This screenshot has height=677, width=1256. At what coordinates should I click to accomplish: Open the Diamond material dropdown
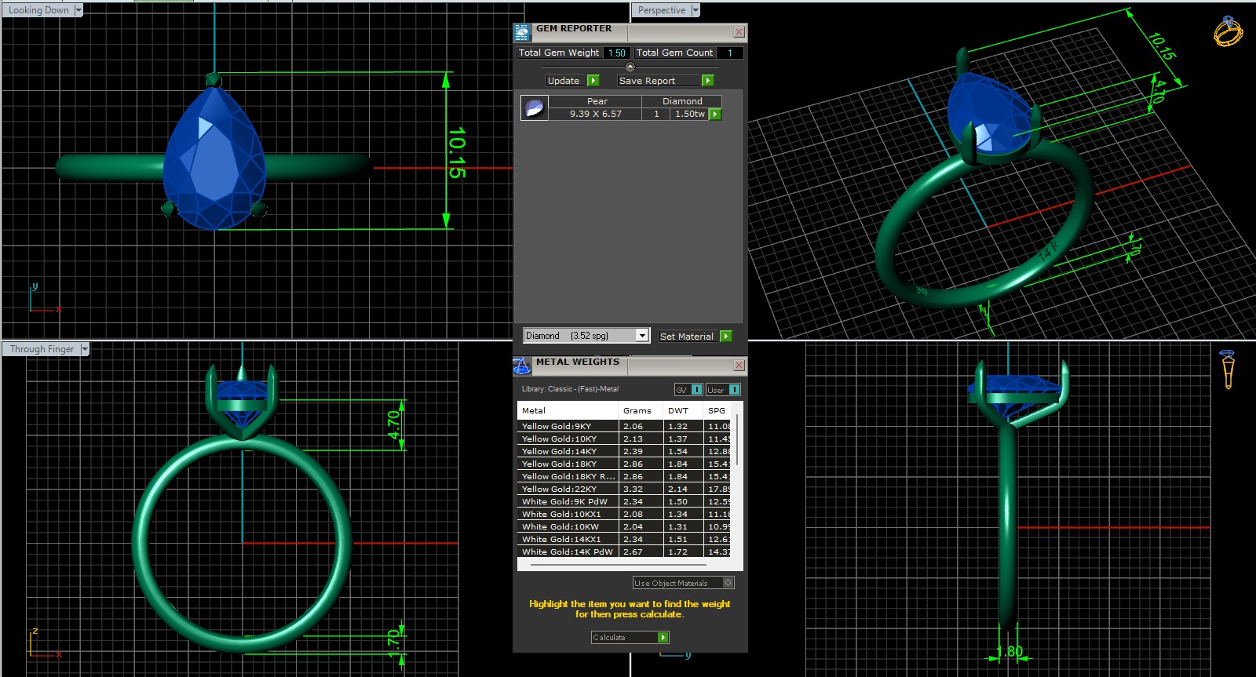point(642,336)
